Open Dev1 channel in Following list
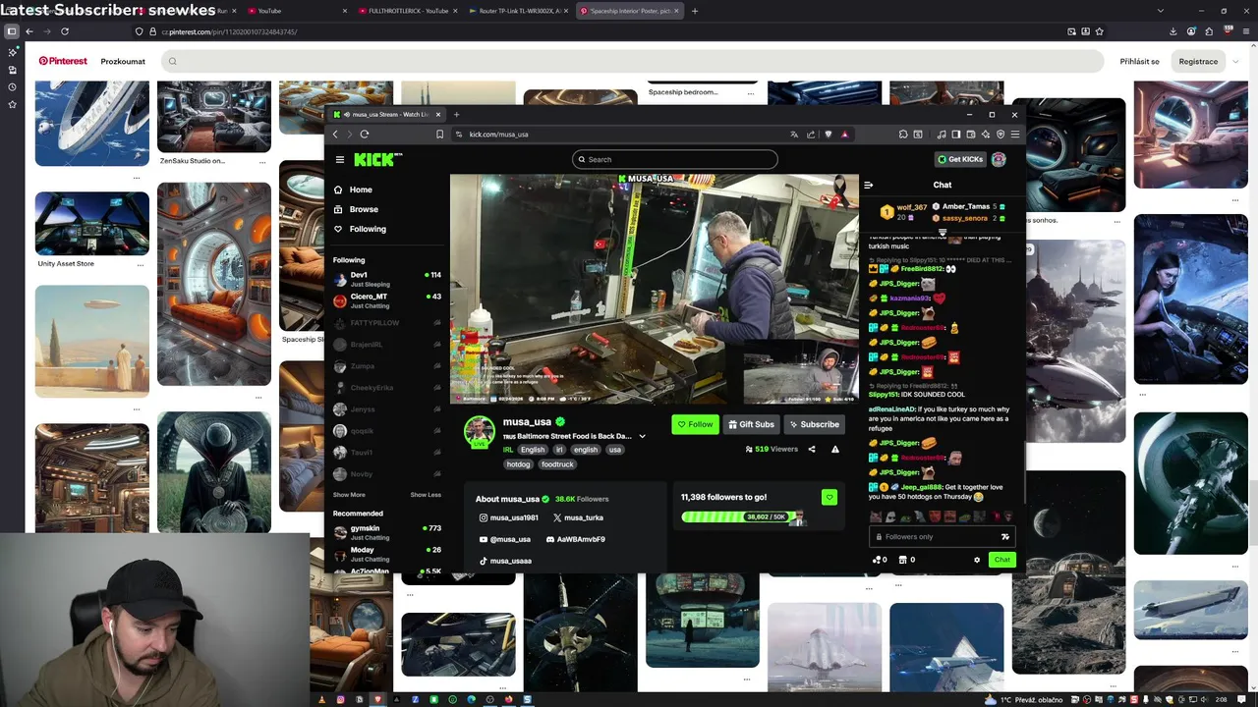The image size is (1258, 707). 387,279
